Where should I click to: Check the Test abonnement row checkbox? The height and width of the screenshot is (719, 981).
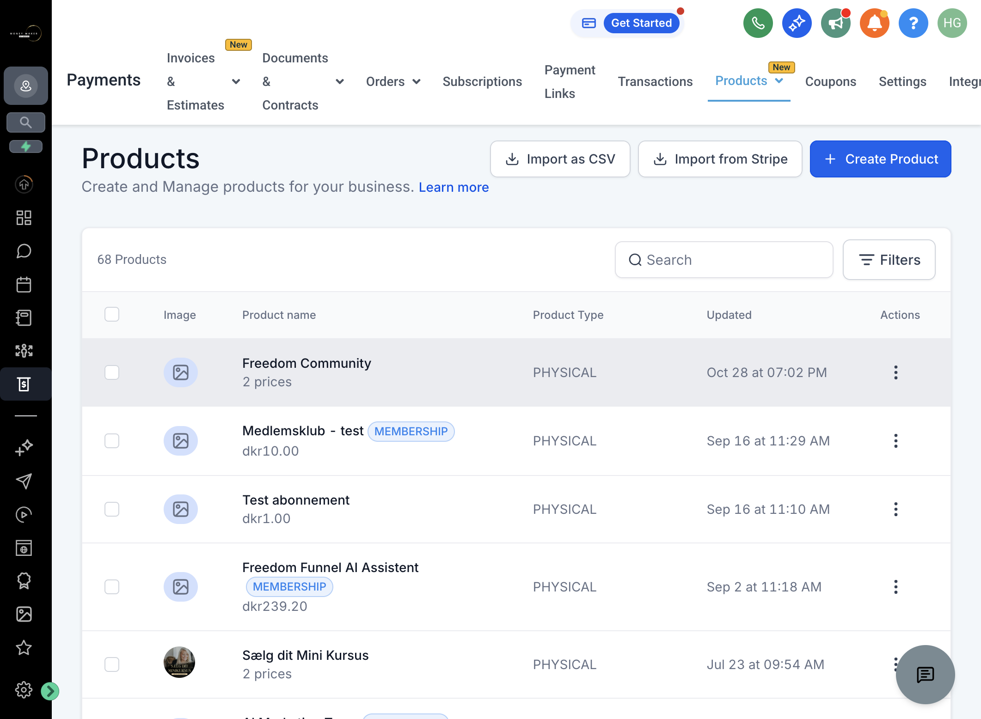[x=112, y=509]
